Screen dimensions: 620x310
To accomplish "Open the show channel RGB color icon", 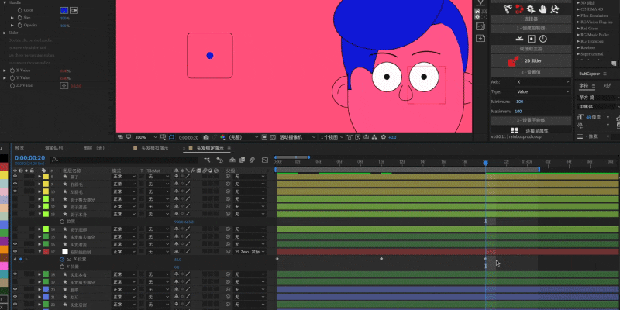I will pyautogui.click(x=222, y=137).
